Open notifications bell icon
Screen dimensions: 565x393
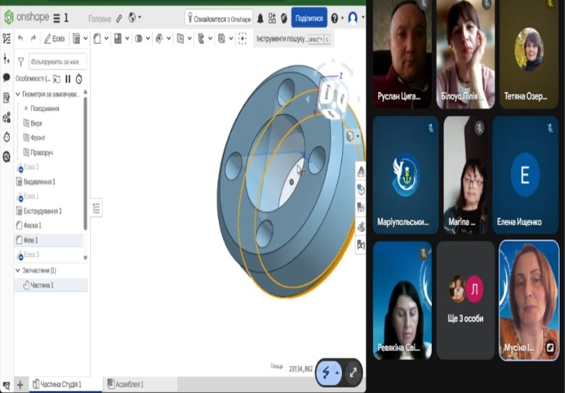pos(260,18)
